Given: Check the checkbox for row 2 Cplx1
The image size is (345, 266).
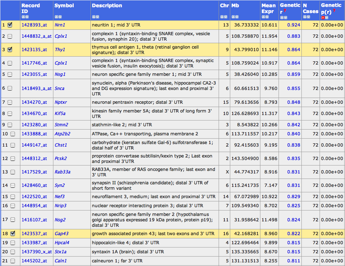Looking at the screenshot, I should [x=10, y=36].
